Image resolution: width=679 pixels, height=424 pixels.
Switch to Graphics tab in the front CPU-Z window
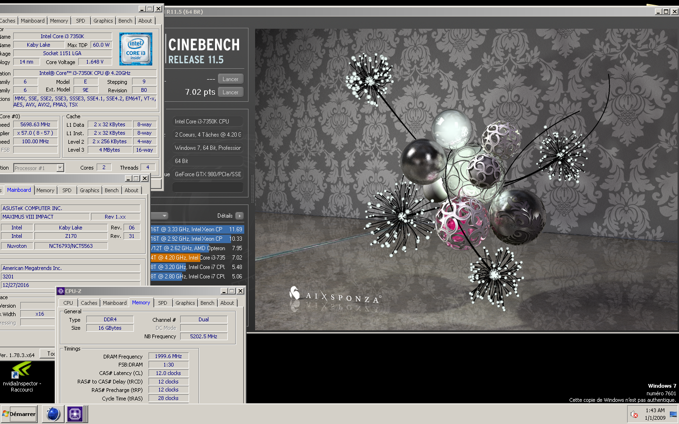coord(185,303)
